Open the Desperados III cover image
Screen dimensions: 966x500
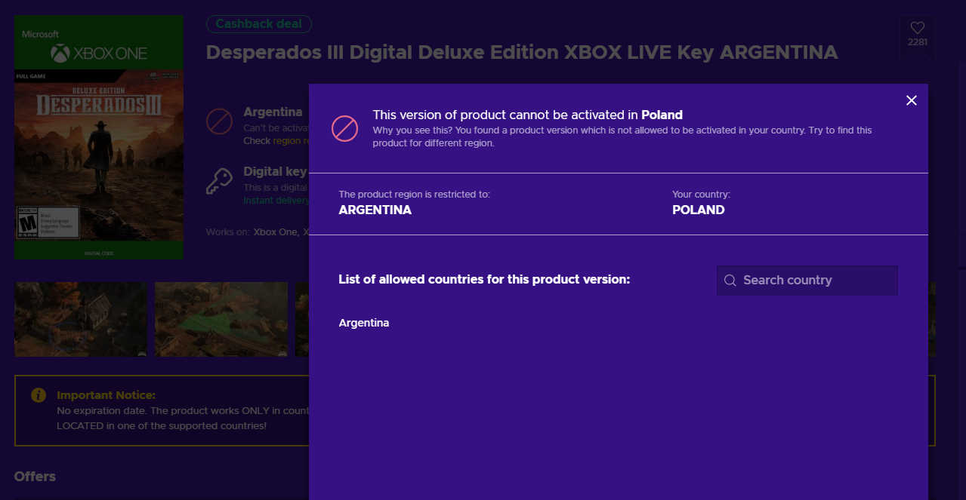[99, 137]
